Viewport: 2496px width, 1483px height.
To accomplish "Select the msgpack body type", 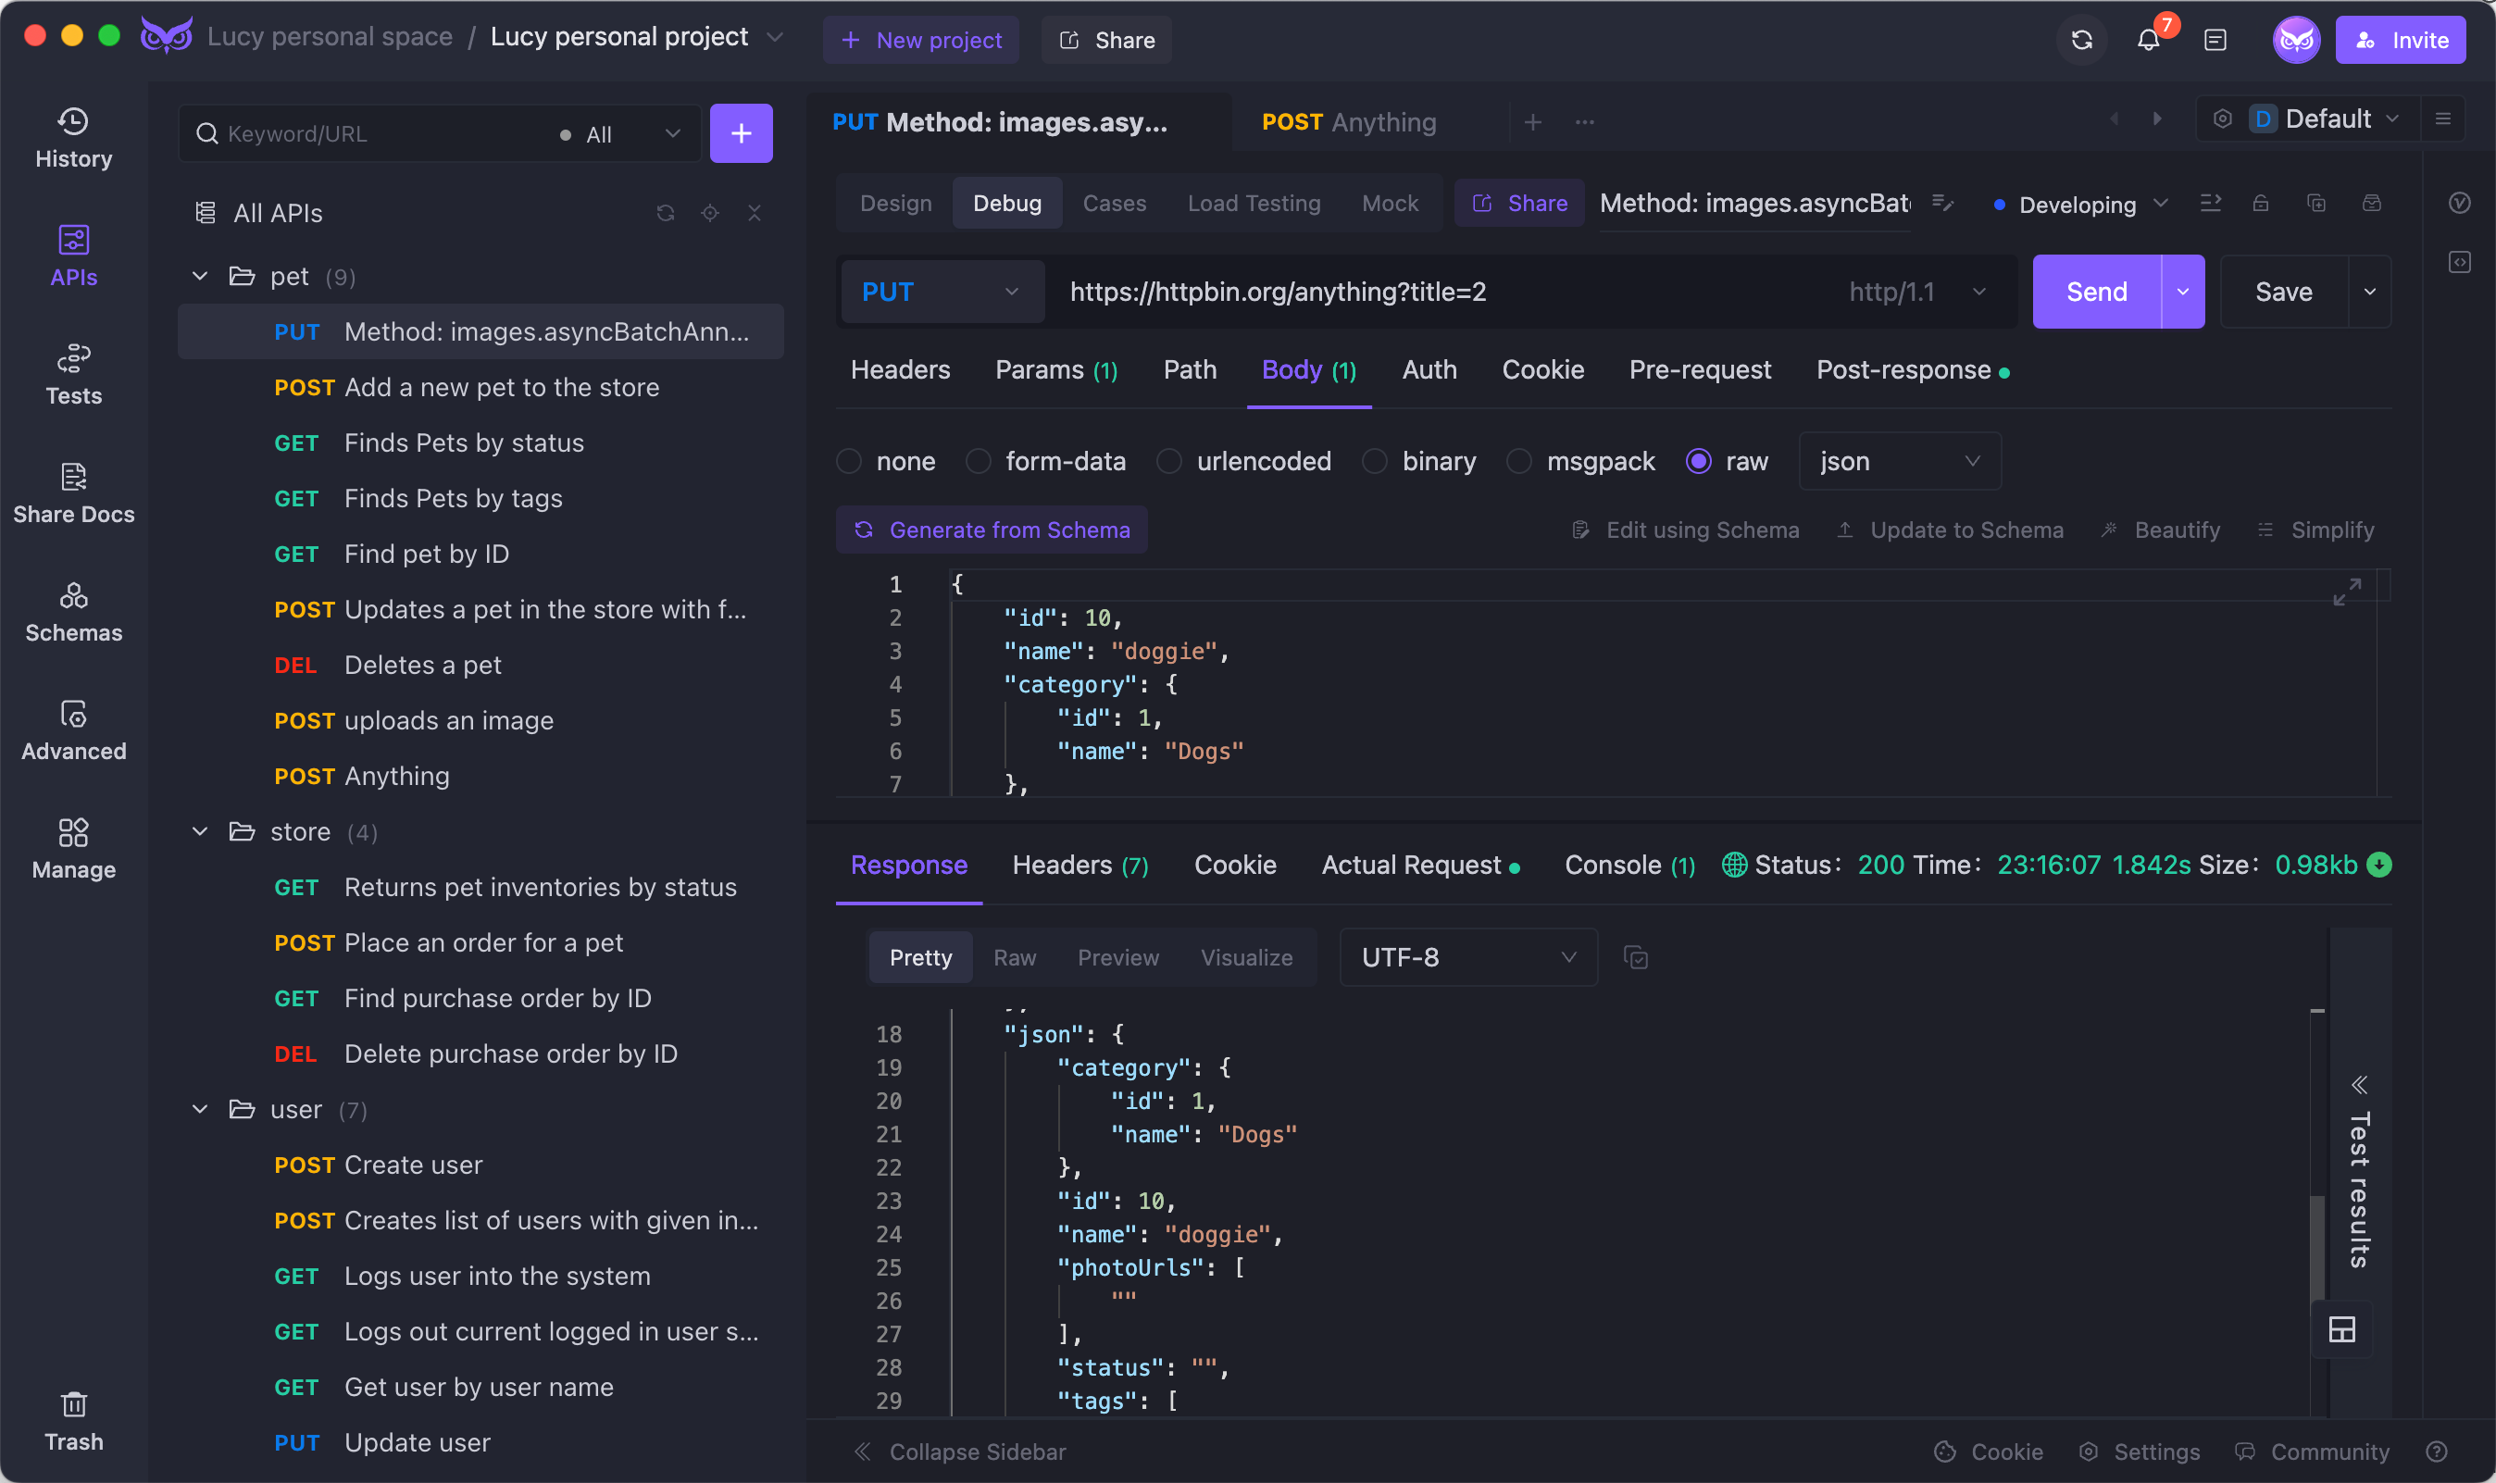I will click(x=1581, y=461).
